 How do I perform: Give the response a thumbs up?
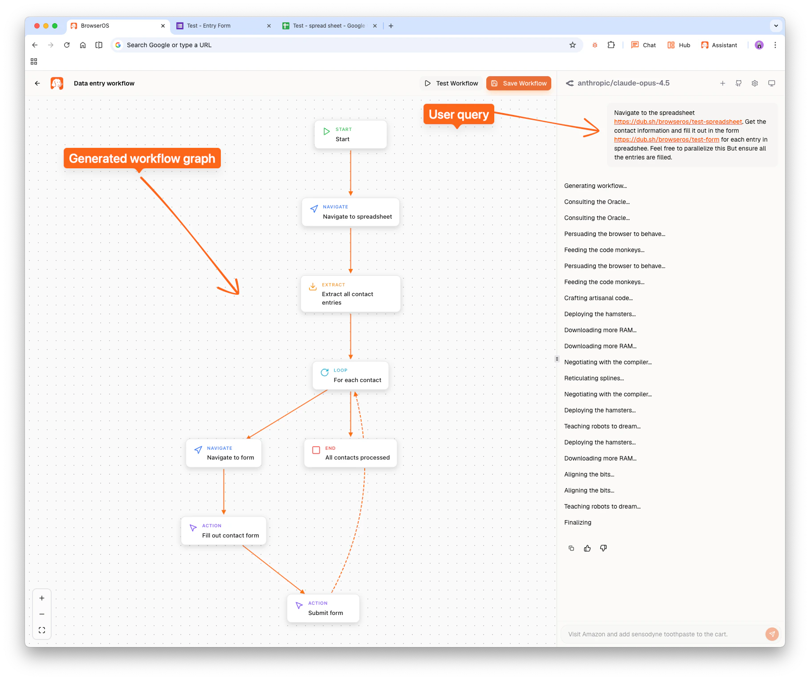click(587, 548)
